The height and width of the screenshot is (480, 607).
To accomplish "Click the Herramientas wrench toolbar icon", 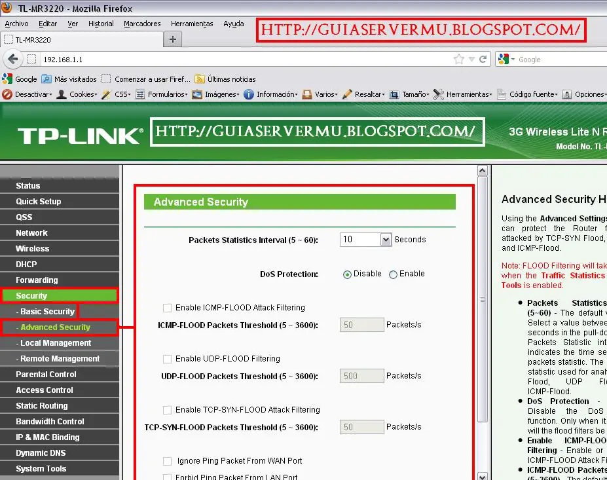I will pyautogui.click(x=438, y=94).
